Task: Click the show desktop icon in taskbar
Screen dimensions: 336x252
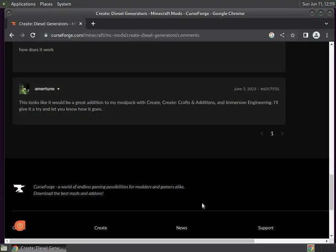Action: (4, 248)
